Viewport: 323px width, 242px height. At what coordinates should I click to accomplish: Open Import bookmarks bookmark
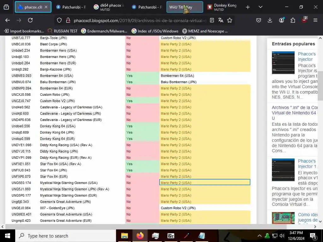pyautogui.click(x=24, y=31)
